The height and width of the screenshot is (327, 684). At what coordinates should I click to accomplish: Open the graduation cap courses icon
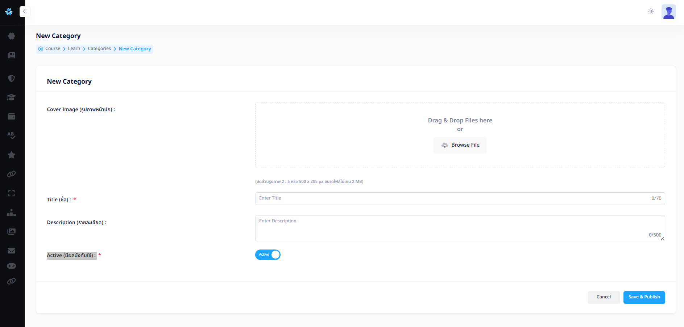pyautogui.click(x=12, y=97)
